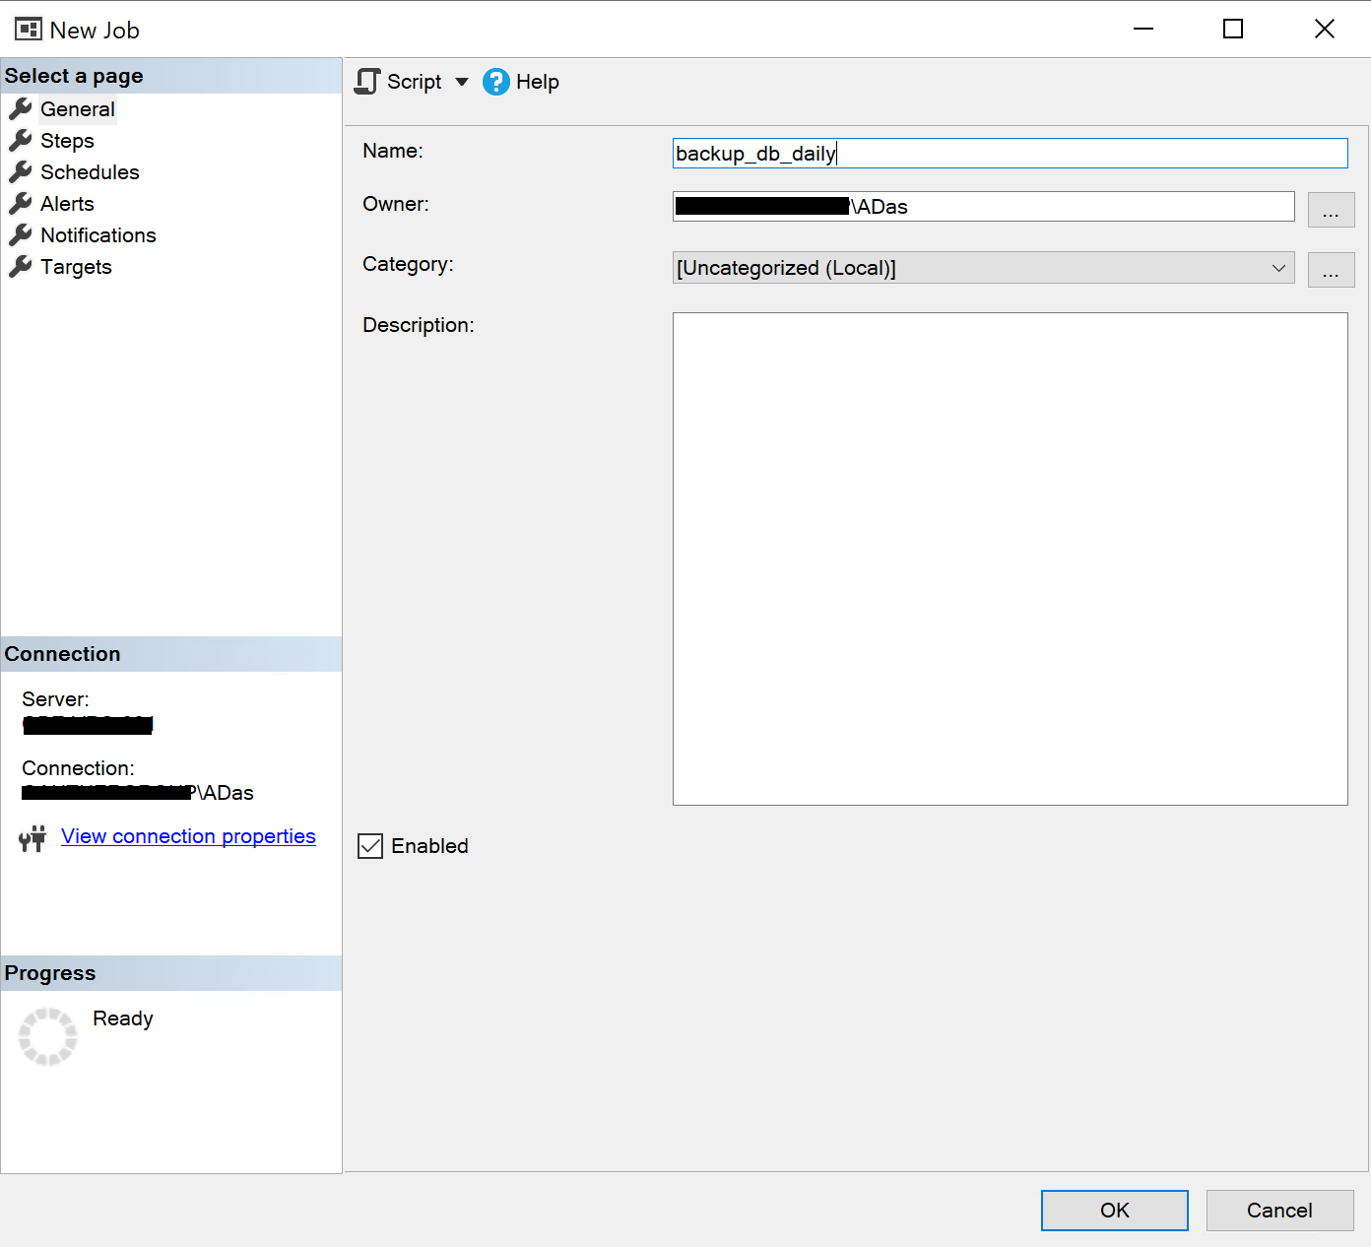Click the connection properties plug icon
This screenshot has width=1371, height=1247.
[x=33, y=838]
